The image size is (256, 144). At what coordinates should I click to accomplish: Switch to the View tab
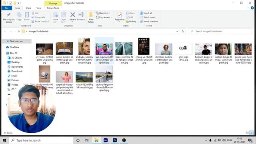click(x=39, y=8)
